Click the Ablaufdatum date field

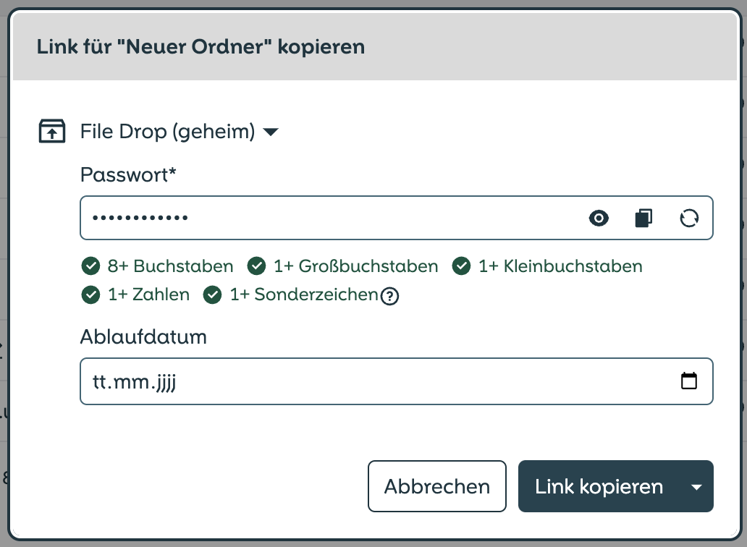pos(397,381)
